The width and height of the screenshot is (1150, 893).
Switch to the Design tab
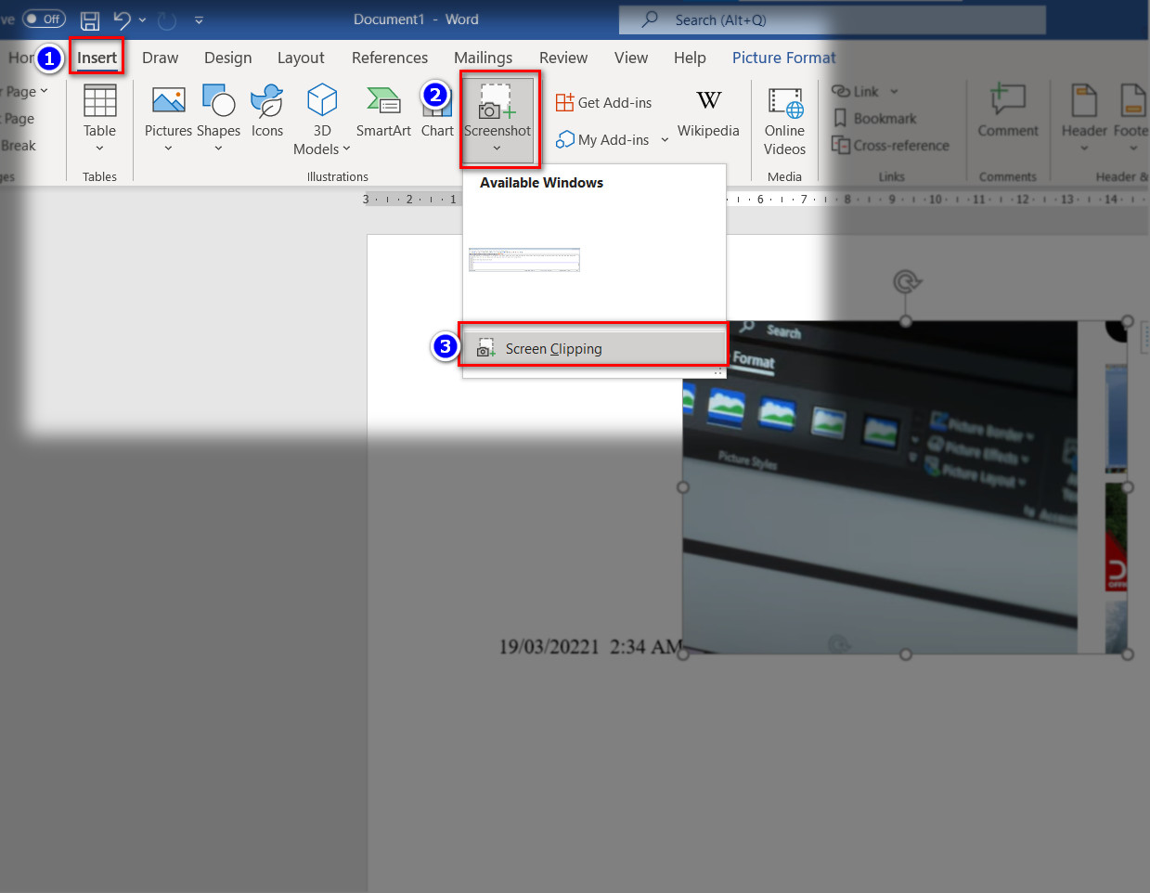point(227,58)
